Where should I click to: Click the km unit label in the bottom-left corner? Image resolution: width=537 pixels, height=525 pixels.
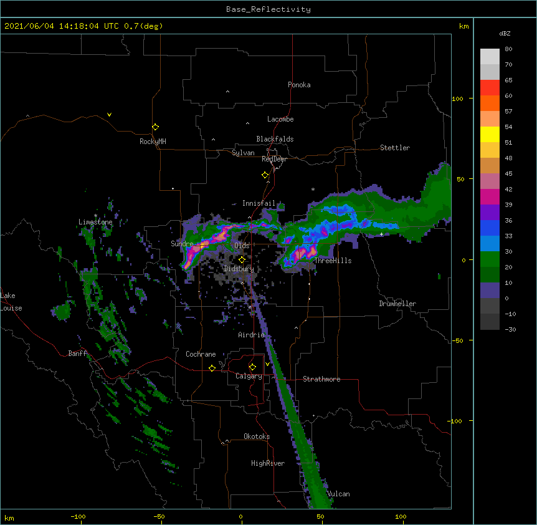[9, 518]
